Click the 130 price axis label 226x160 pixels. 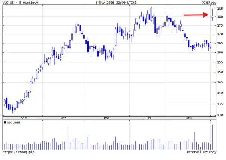220,115
